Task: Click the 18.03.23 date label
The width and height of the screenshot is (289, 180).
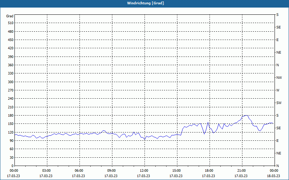Action: (x=273, y=176)
